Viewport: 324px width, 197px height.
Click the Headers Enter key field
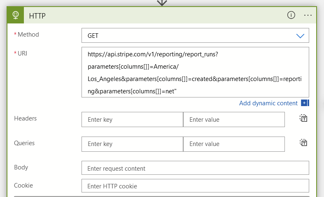tap(132, 120)
